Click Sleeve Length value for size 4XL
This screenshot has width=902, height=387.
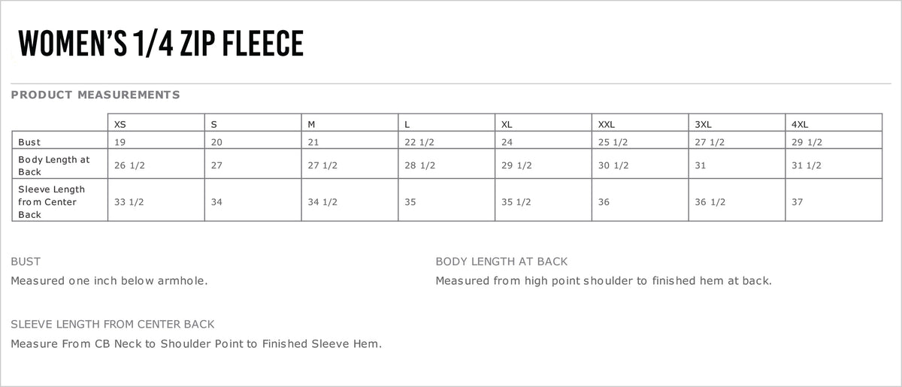(798, 201)
